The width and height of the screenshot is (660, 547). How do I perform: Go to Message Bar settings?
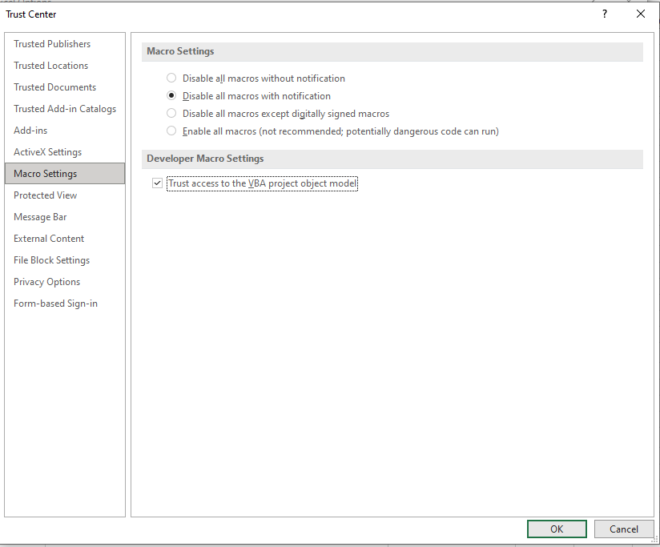coord(40,217)
